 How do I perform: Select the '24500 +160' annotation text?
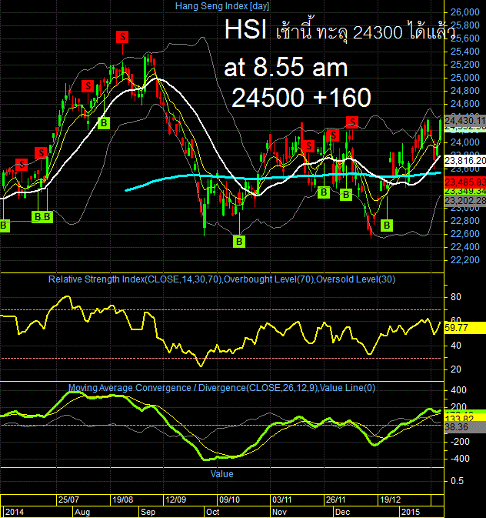[x=301, y=98]
